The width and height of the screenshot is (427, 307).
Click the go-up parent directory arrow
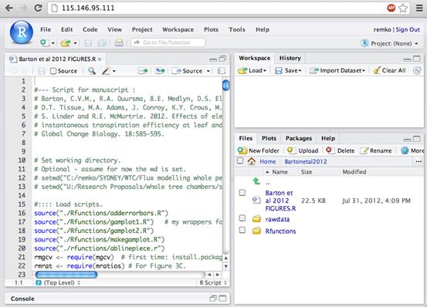click(256, 180)
